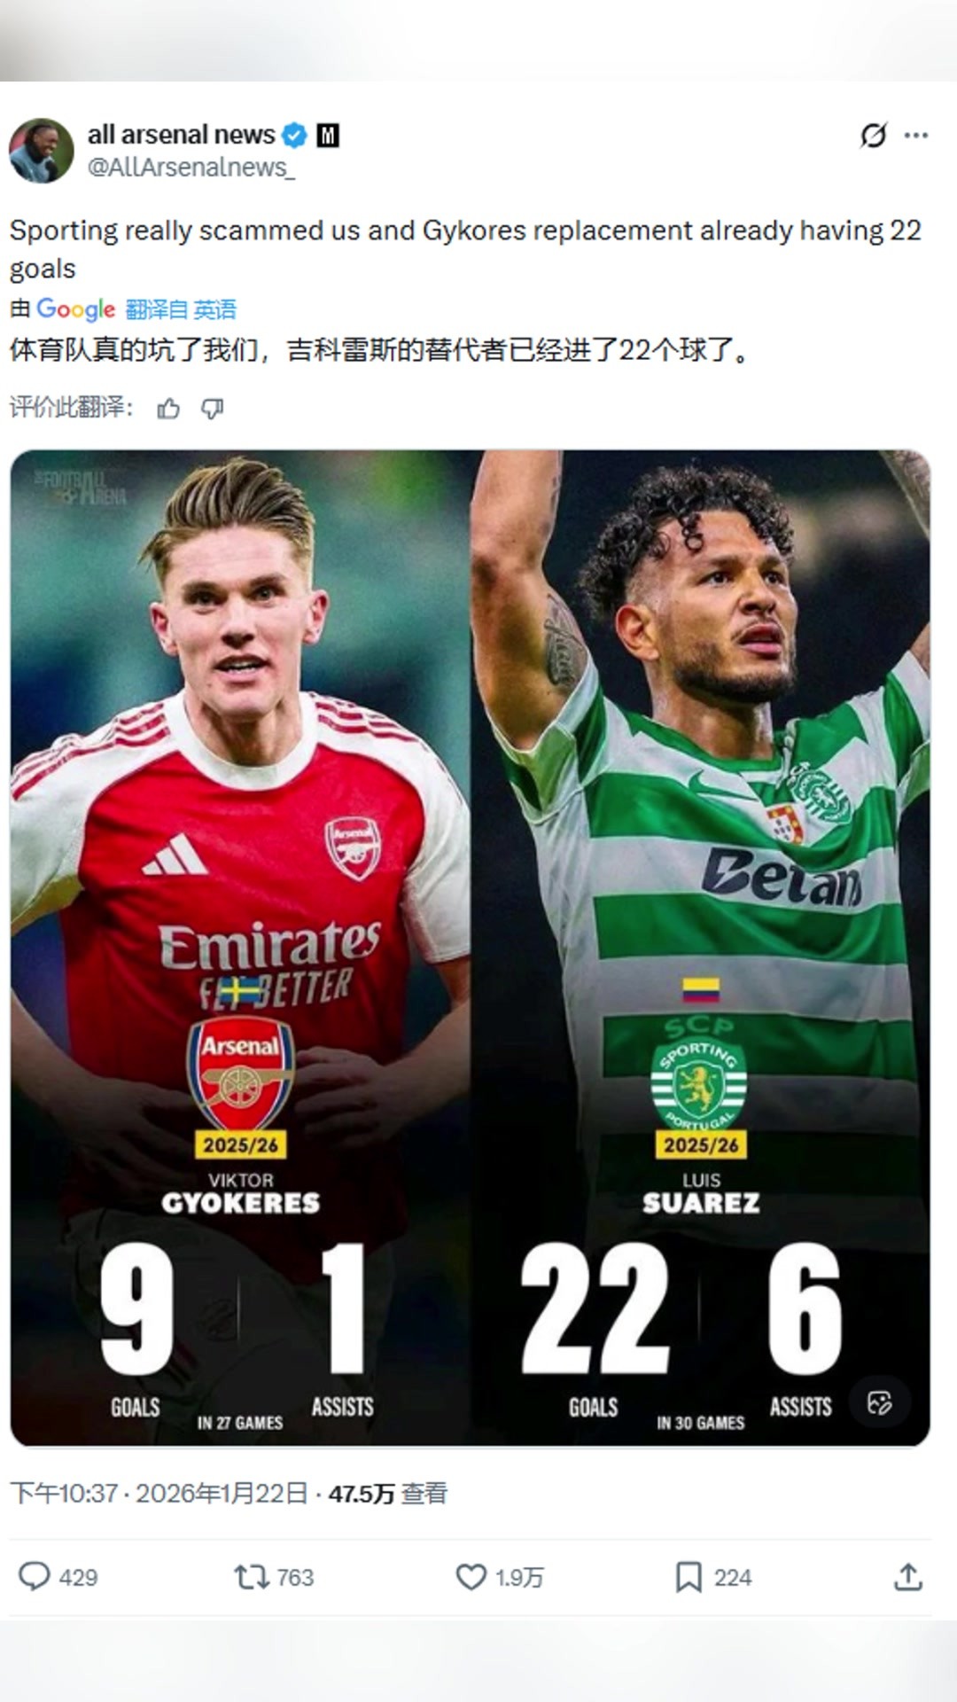Bookmark this post
This screenshot has height=1702, width=957.
point(688,1576)
